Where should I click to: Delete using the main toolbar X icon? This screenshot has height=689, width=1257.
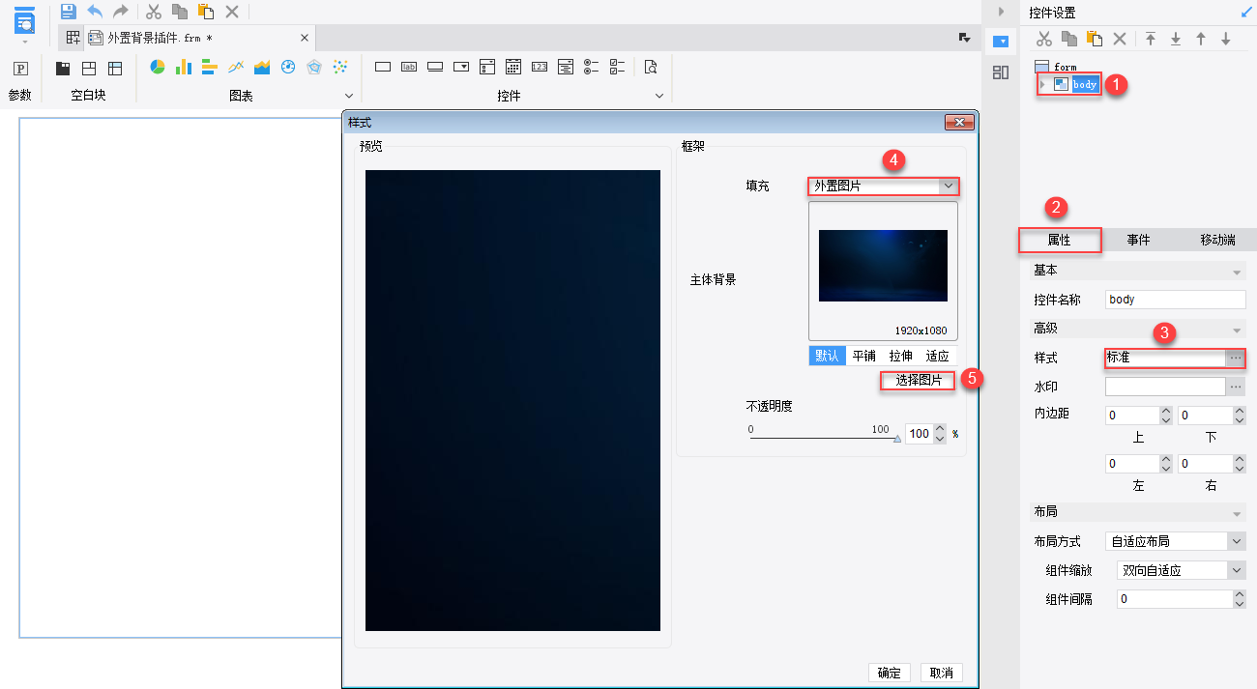[x=232, y=12]
